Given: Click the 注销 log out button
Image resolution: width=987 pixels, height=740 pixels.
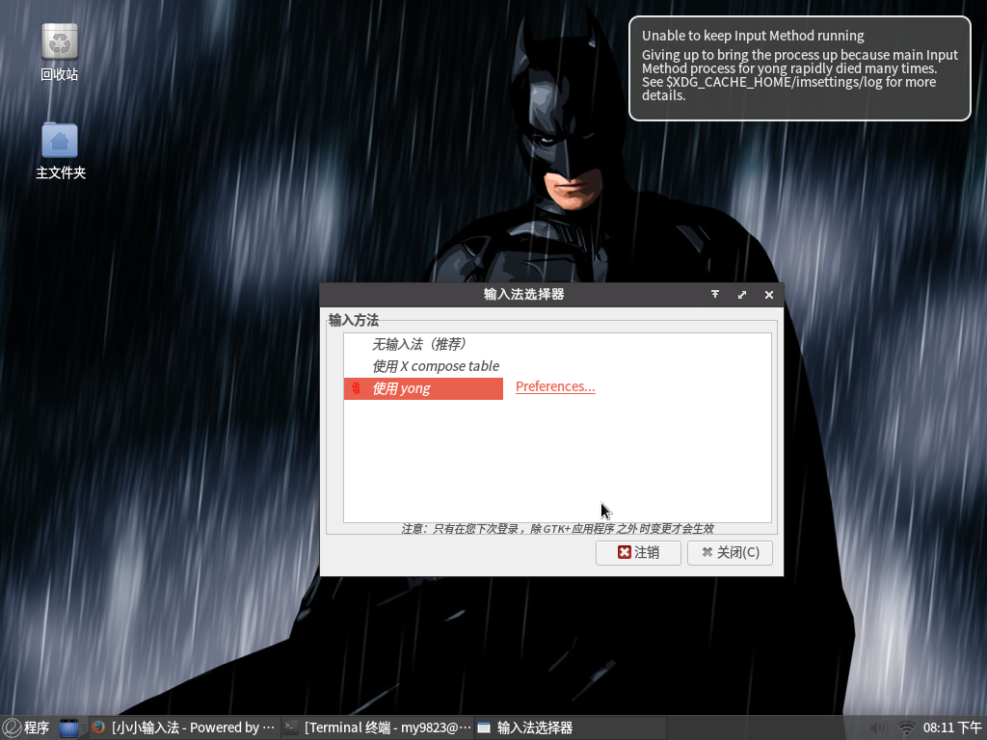Looking at the screenshot, I should tap(638, 552).
